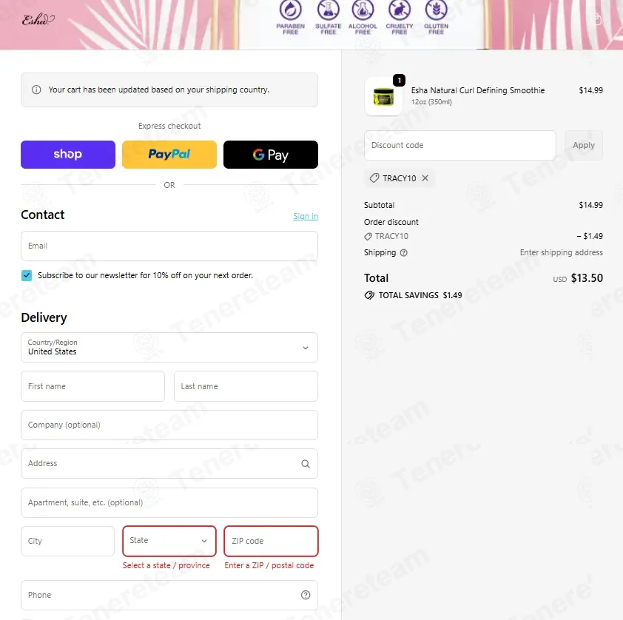Click the Esha logo in header
Viewport: 623px width, 620px height.
[38, 19]
